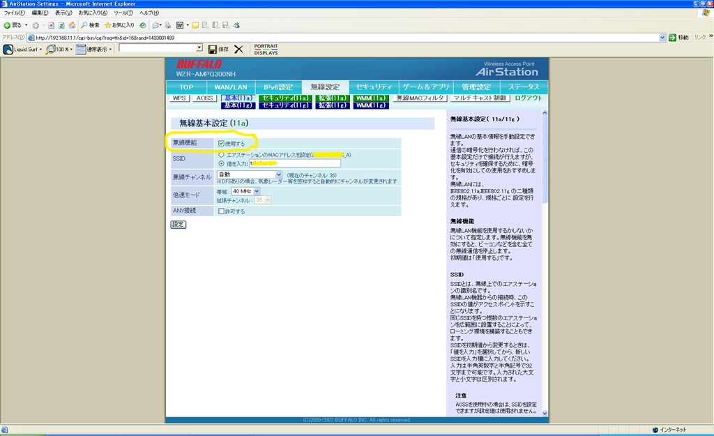This screenshot has width=714, height=436.
Task: Click the Refresh page icon
Action: 61,26
